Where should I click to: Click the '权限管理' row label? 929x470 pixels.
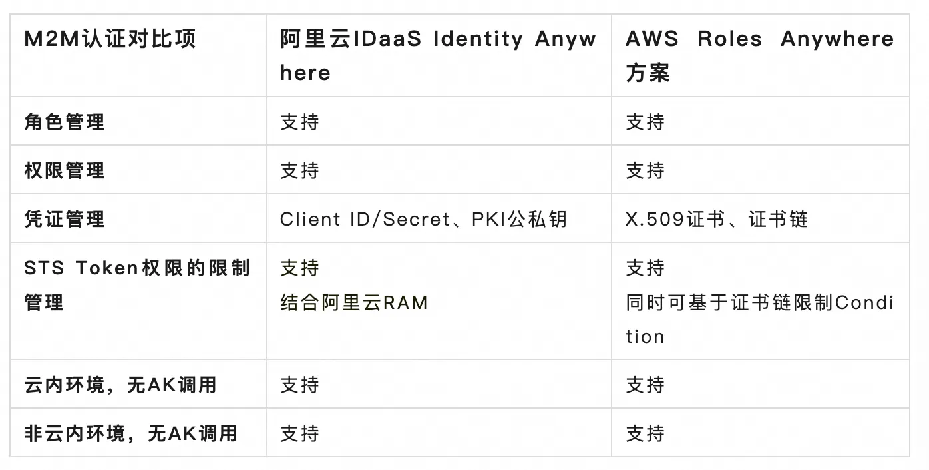65,170
